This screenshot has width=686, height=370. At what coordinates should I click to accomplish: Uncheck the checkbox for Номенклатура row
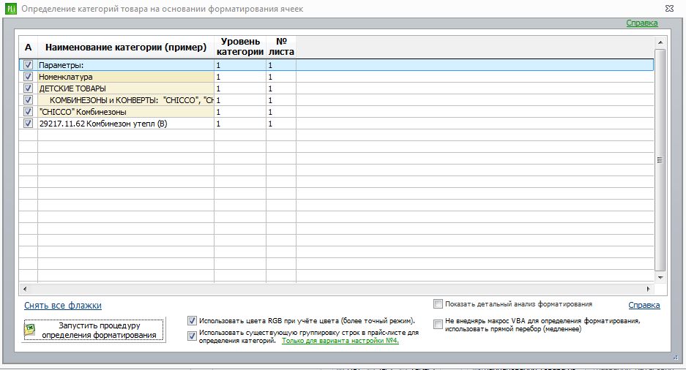[x=28, y=77]
